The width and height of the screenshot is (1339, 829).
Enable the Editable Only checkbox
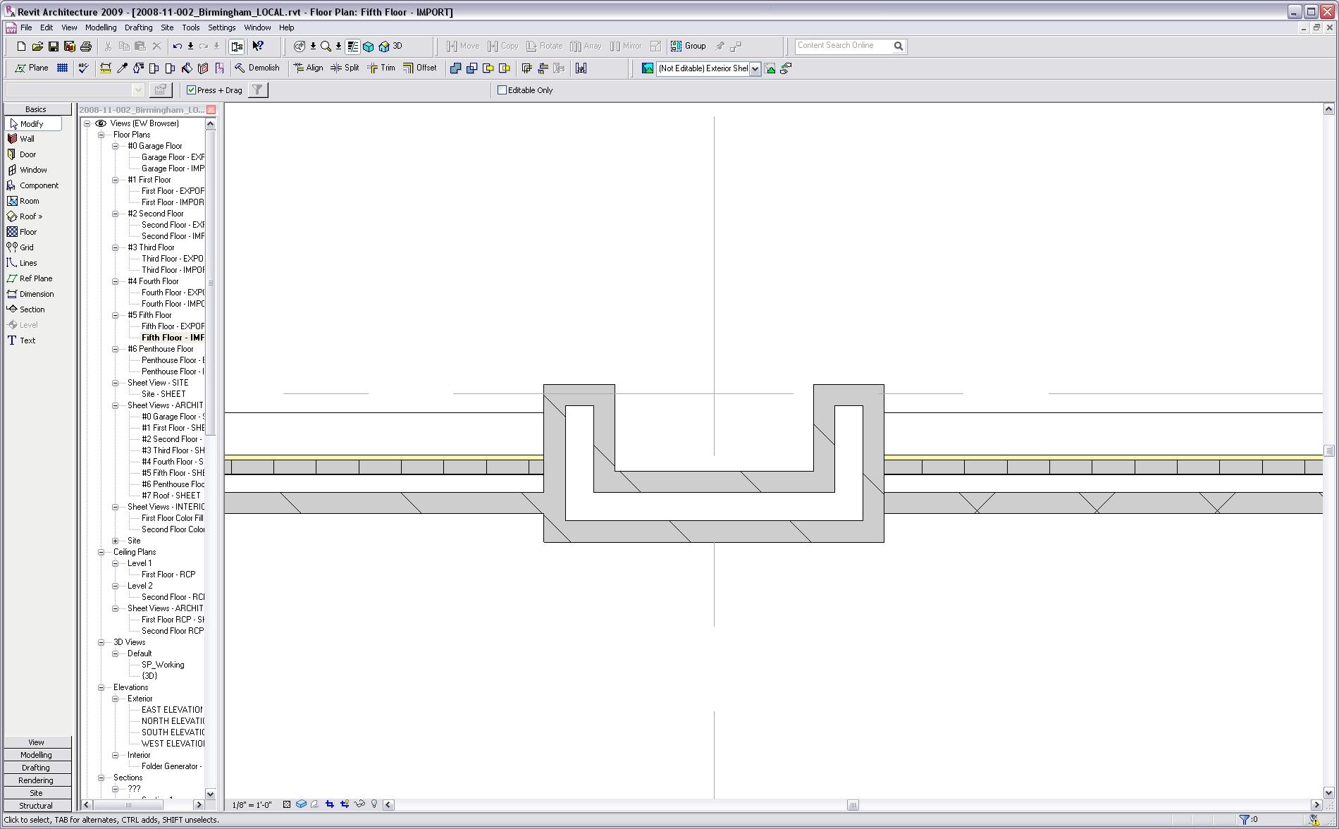[x=500, y=90]
